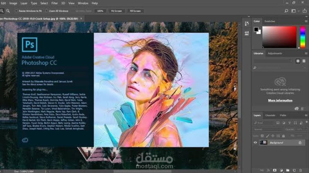The width and height of the screenshot is (309, 173).
Task: Open the Libraries panel menu icon
Action: pos(306,53)
